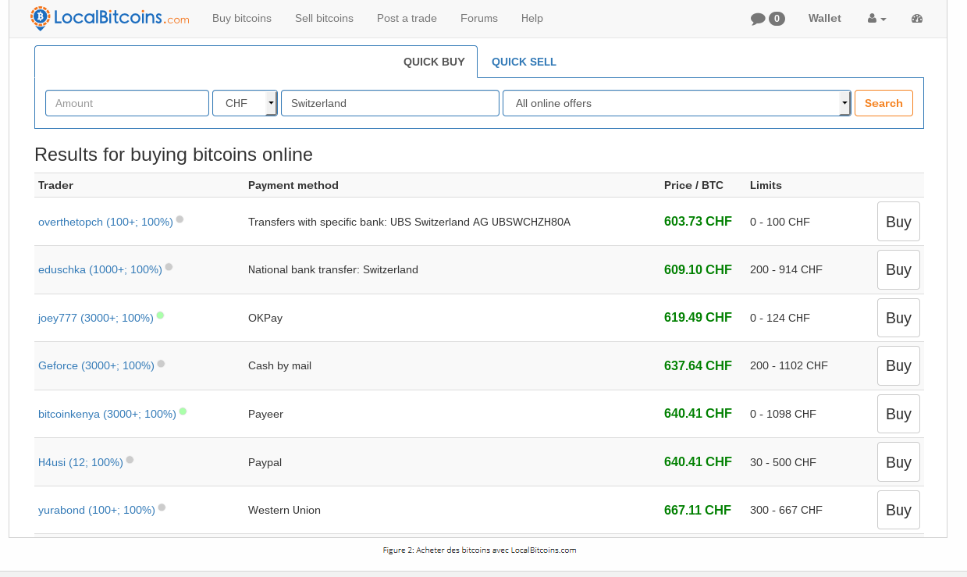Open trader eduschka profile
Viewport: 967px width, 577px height.
100,269
